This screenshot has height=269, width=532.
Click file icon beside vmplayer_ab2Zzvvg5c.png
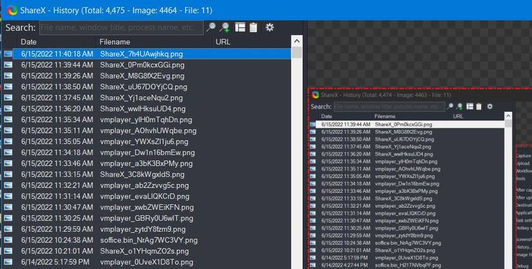point(8,185)
